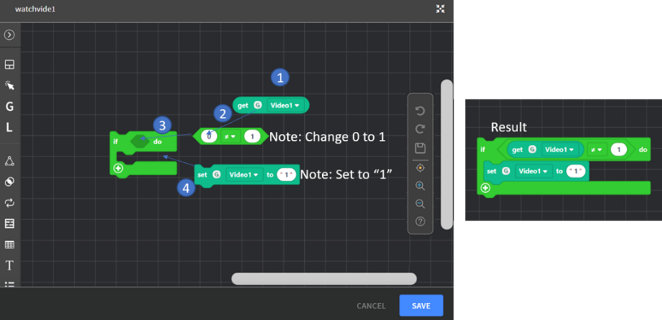Open the T text blocks category
The width and height of the screenshot is (662, 320).
tap(9, 265)
